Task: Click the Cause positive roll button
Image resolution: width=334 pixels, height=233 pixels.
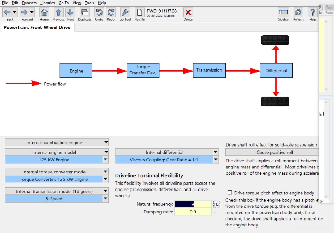Action: [x=275, y=152]
